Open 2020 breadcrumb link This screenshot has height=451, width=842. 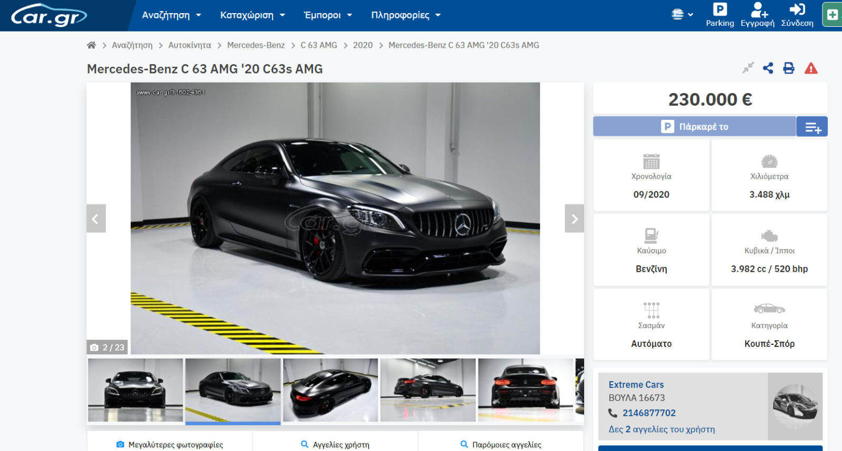(x=363, y=45)
